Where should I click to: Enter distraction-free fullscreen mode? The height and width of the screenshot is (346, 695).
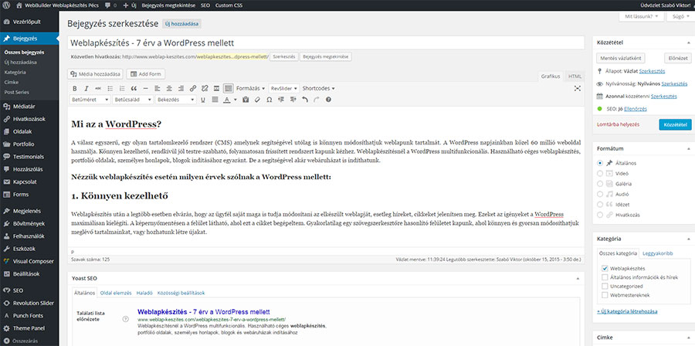click(x=577, y=88)
